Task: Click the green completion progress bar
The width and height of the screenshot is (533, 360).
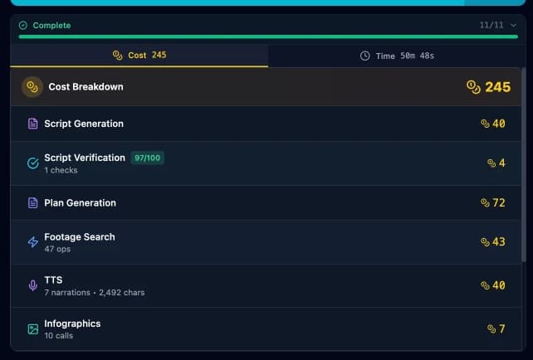Action: coord(268,36)
